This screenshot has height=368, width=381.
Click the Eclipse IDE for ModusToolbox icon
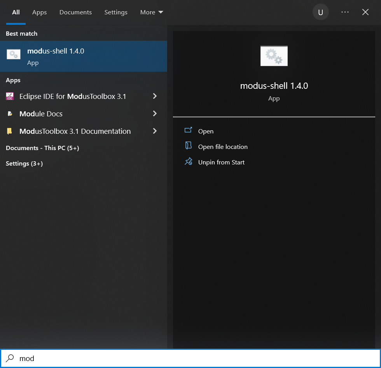[x=10, y=96]
